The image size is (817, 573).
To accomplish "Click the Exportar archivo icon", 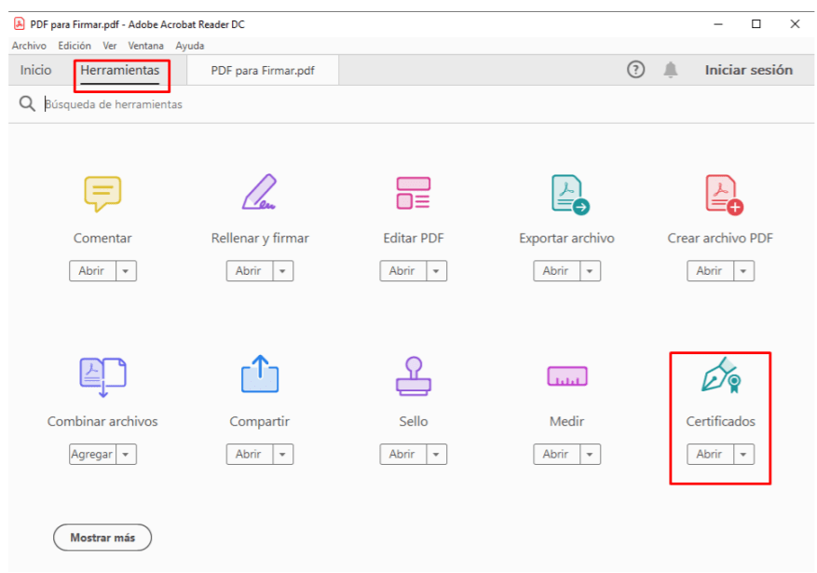I will coord(567,194).
